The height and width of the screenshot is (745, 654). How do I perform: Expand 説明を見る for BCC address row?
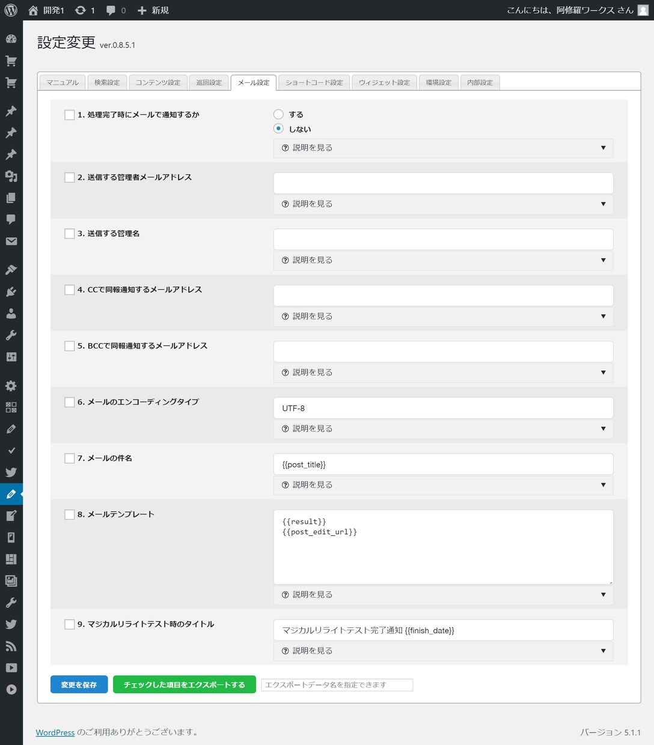(x=443, y=372)
